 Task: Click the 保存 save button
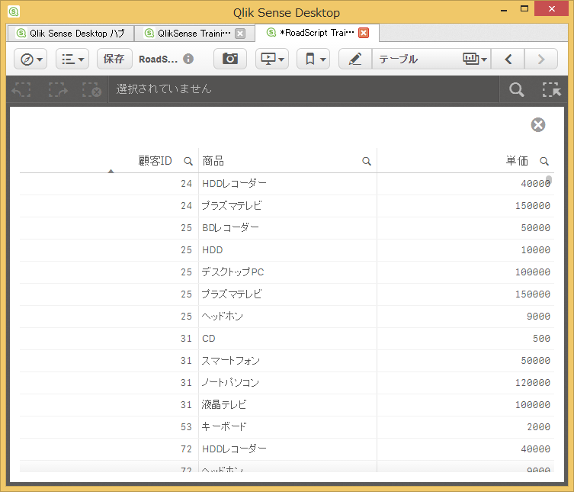(x=114, y=59)
